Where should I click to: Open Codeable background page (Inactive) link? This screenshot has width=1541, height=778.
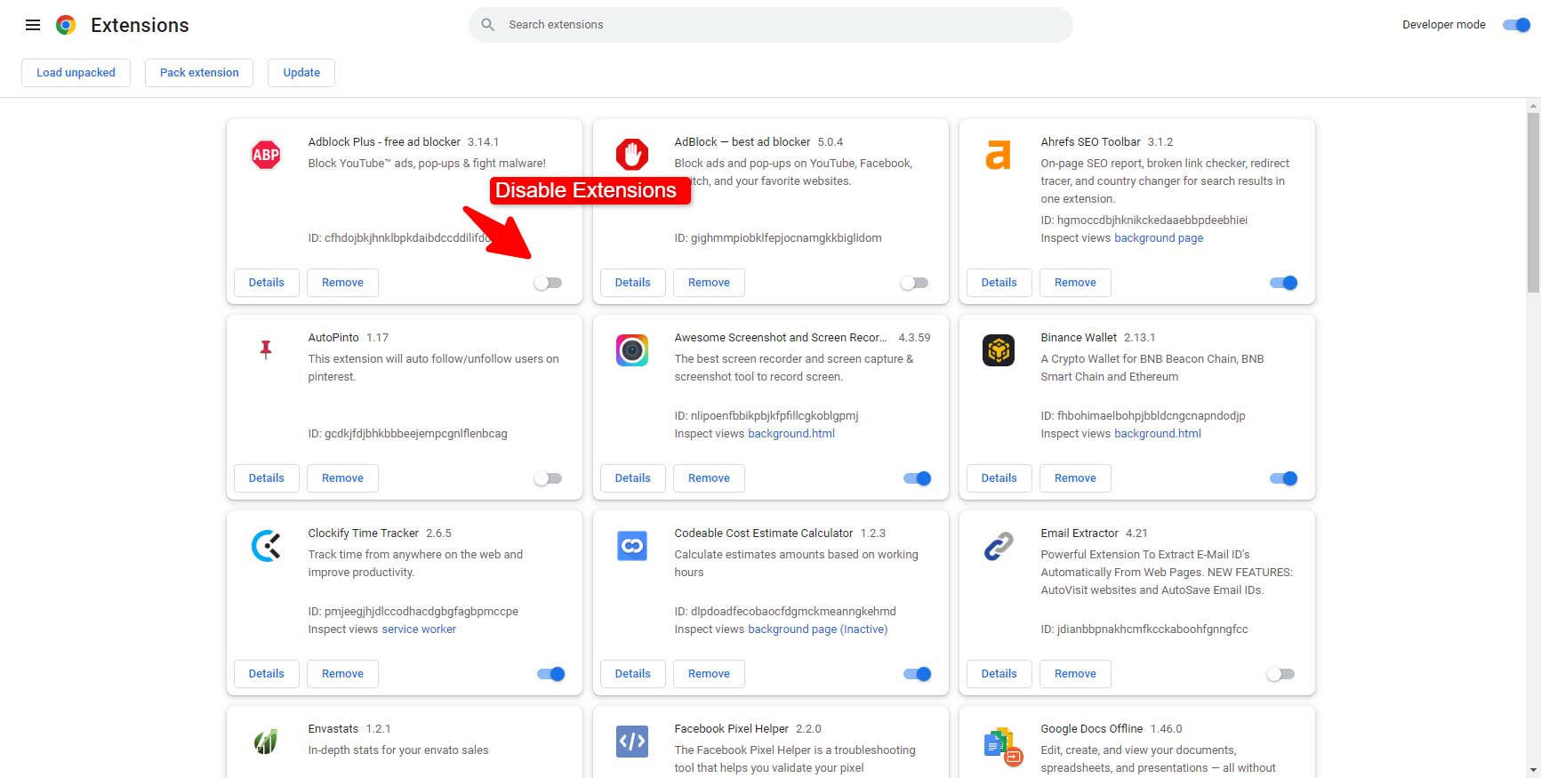818,630
